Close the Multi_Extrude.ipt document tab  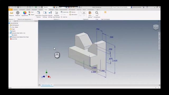52,85
